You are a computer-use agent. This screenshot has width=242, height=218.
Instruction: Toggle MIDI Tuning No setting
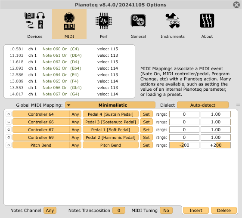(166, 210)
